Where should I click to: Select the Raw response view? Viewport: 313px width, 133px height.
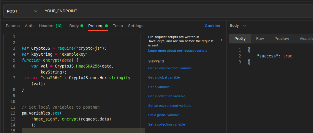pos(260,39)
